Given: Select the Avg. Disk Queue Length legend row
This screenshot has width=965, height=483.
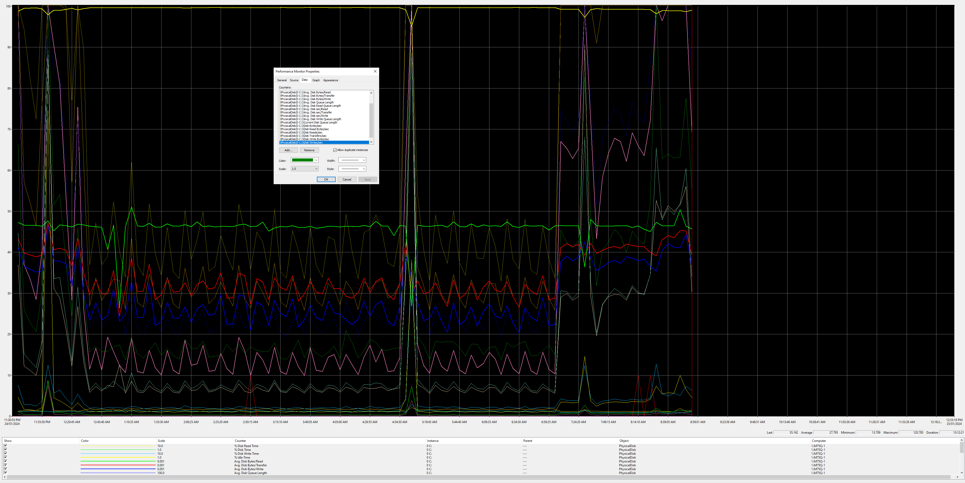Looking at the screenshot, I should pyautogui.click(x=250, y=473).
